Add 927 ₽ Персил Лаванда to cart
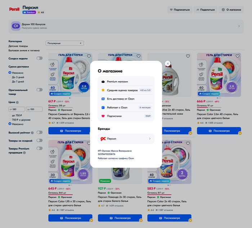This screenshot has width=252, height=228. (120, 218)
